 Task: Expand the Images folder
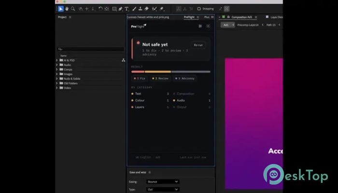pyautogui.click(x=57, y=74)
